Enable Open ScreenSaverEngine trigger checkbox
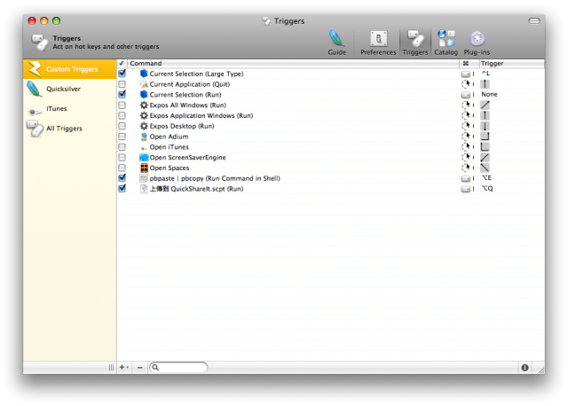The image size is (568, 406). (x=122, y=158)
